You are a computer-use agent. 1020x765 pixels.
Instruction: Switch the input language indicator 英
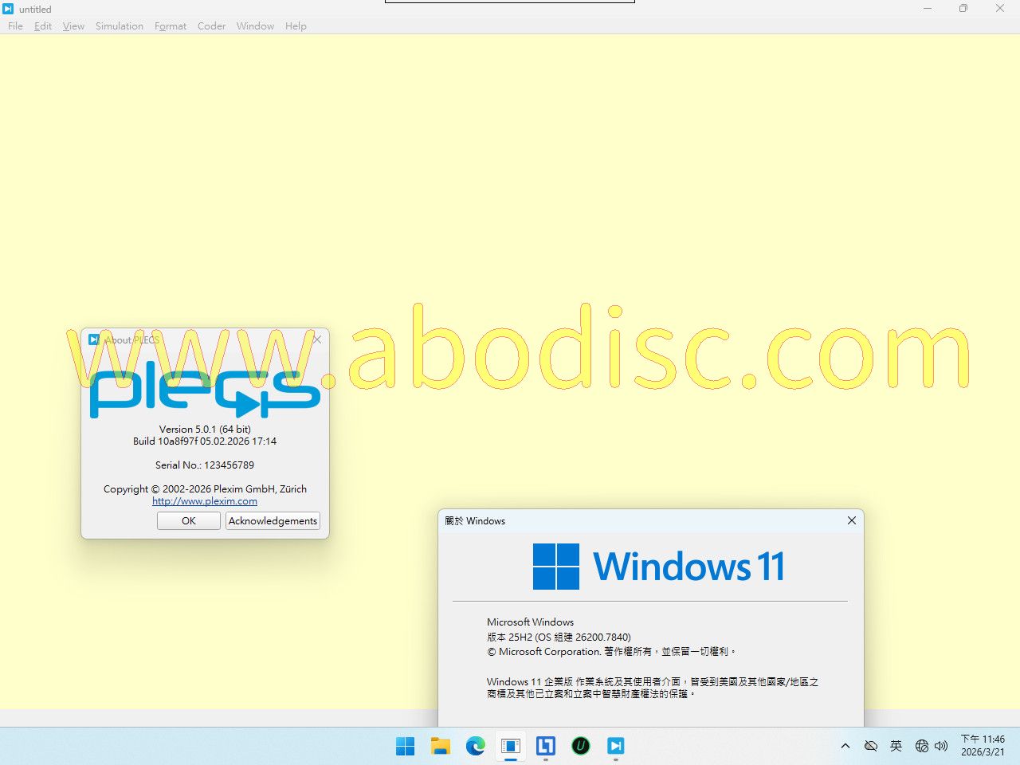pyautogui.click(x=896, y=746)
